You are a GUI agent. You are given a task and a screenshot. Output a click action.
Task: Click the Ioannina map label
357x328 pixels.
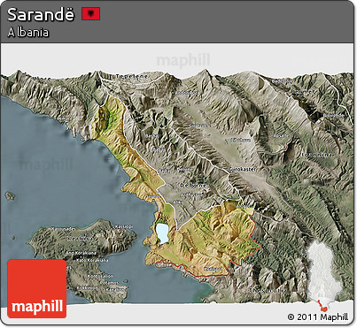point(317,155)
